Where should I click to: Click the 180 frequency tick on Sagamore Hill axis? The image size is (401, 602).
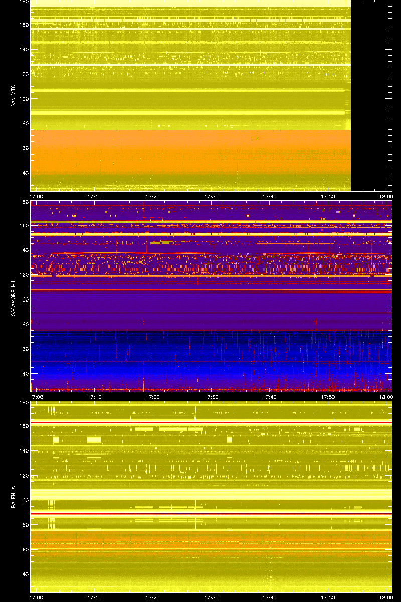[x=24, y=202]
